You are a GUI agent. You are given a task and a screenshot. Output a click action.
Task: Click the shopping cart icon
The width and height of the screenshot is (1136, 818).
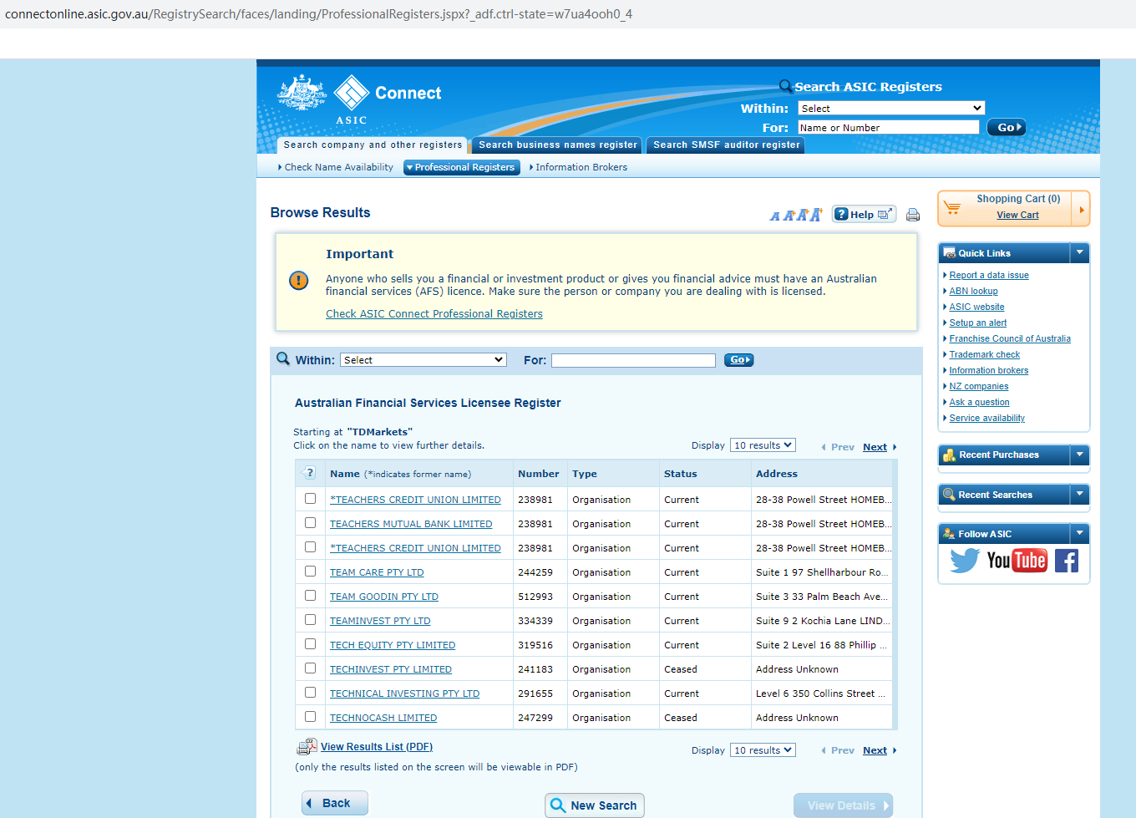952,206
